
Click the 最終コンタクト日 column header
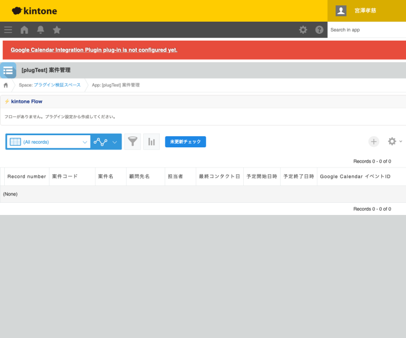[219, 176]
